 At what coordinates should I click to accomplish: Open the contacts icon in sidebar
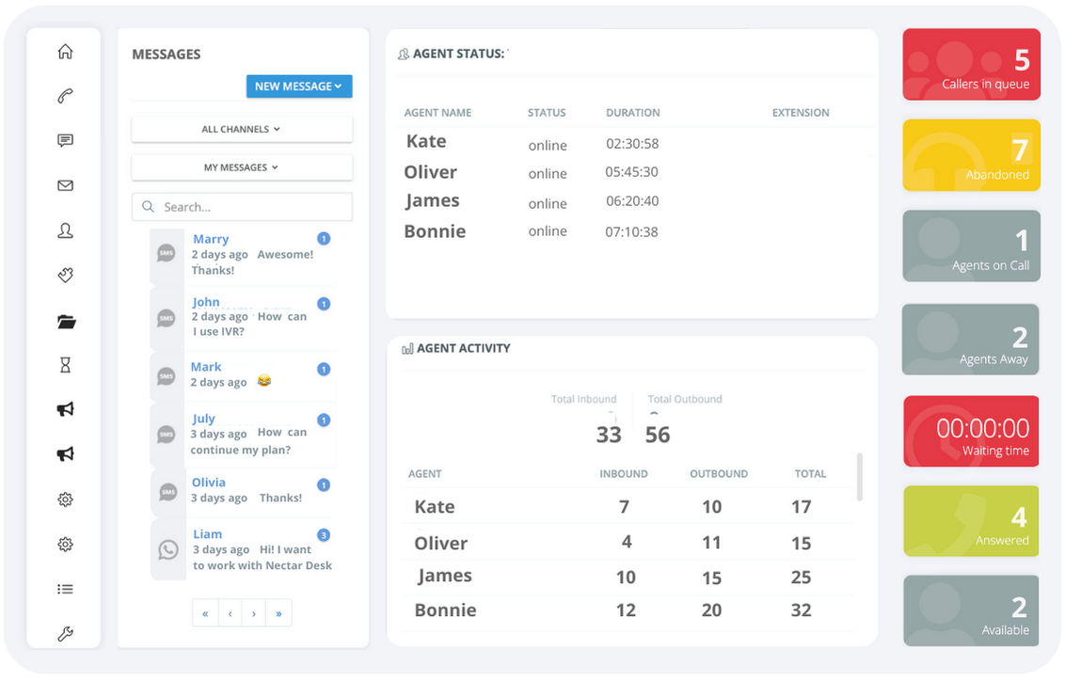click(x=65, y=230)
